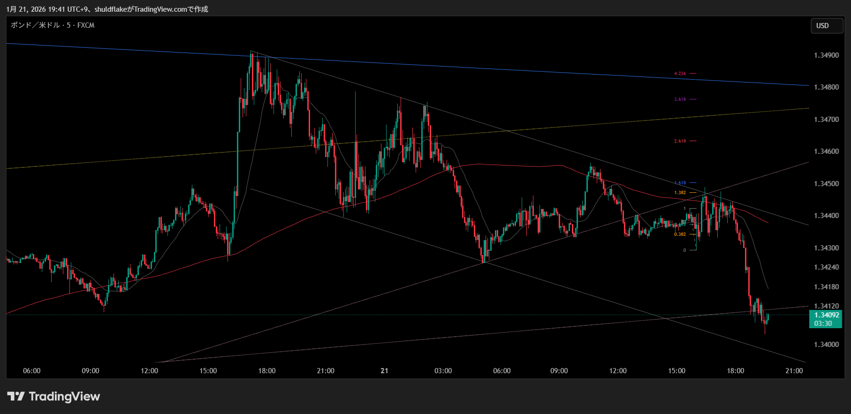This screenshot has height=414, width=851.
Task: Open the USD currency selector
Action: (x=827, y=26)
